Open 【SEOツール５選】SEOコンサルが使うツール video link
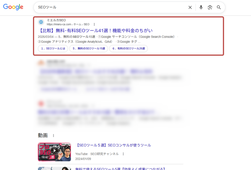The height and width of the screenshot is (170, 251). tap(113, 145)
